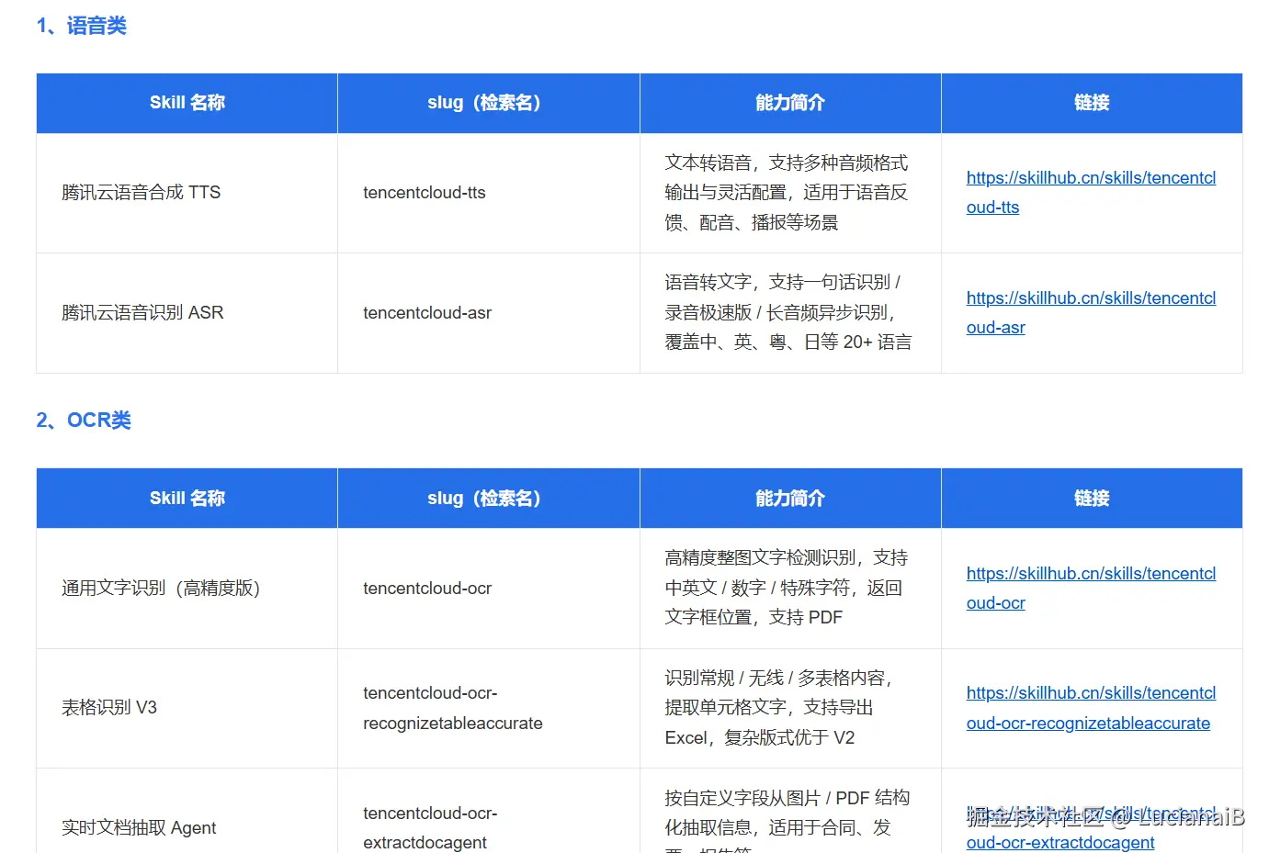Select the 'slug（检索名）' header in the 语音类 table
1269x853 pixels.
489,103
